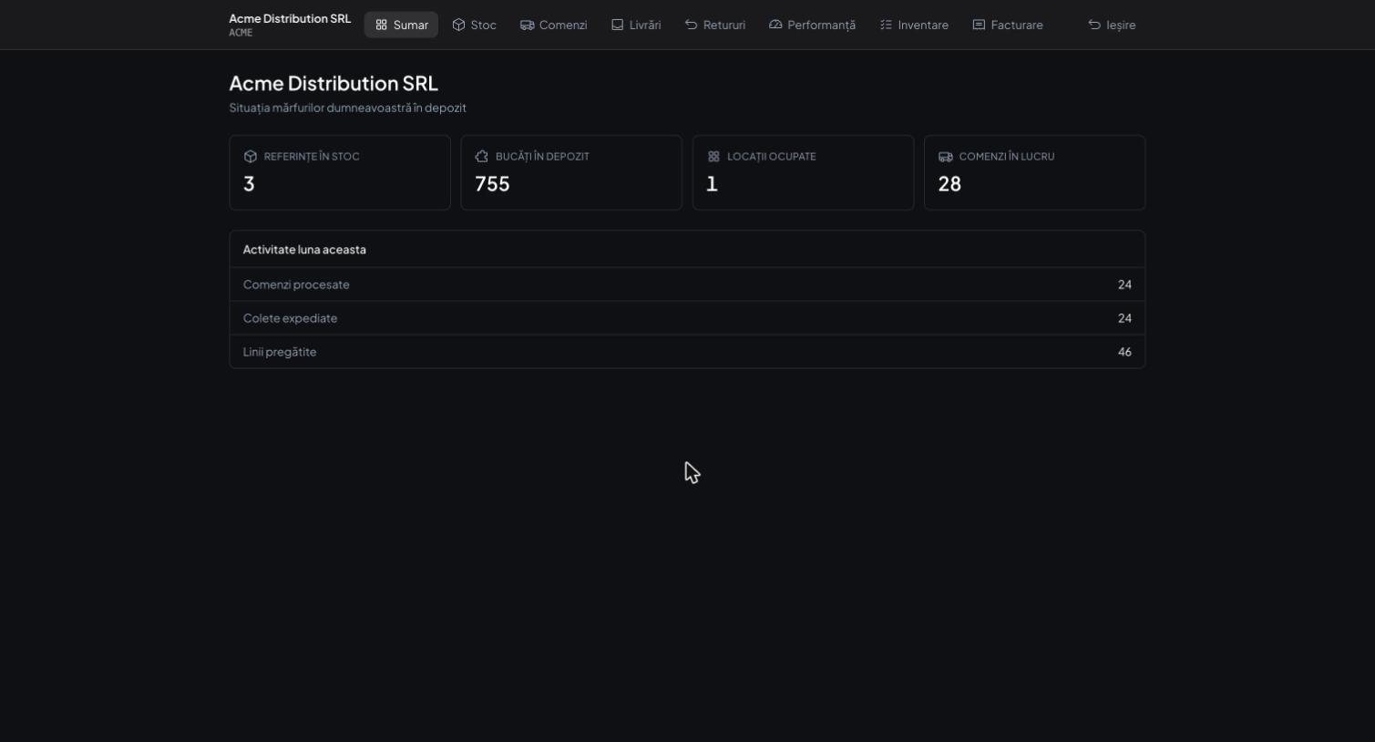Select the Colete expediate row label
The width and height of the screenshot is (1375, 742).
[290, 318]
